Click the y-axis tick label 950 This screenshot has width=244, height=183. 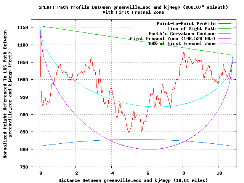pos(24,97)
